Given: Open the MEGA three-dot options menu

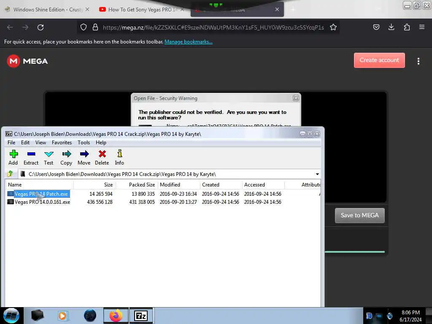Looking at the screenshot, I should point(418,61).
